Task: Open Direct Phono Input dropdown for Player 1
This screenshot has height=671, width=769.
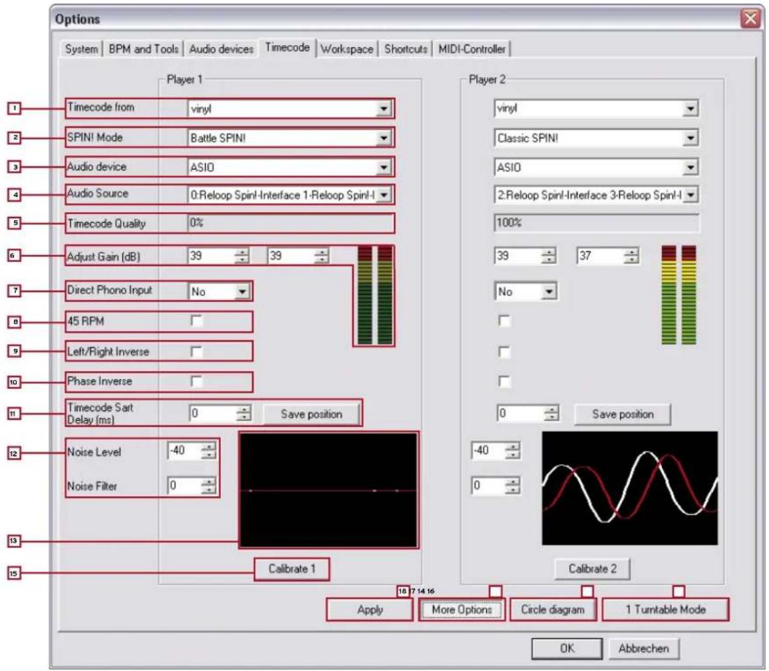Action: tap(241, 291)
